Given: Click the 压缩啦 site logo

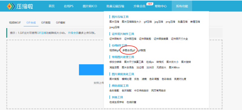Looking at the screenshot, I should [x=20, y=6].
